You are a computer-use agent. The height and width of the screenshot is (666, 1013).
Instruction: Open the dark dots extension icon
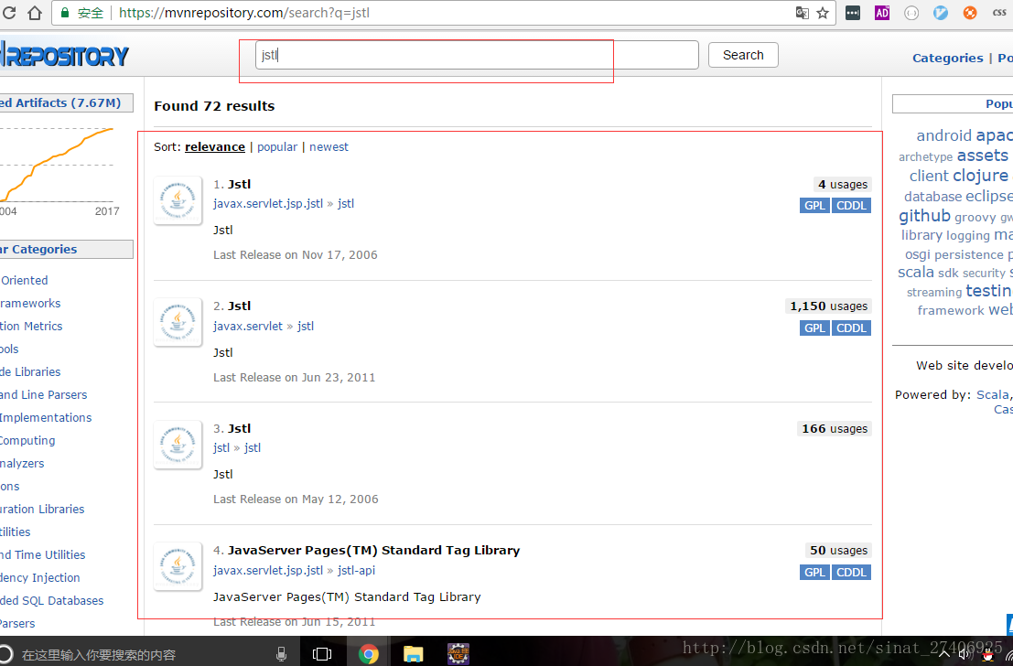(853, 13)
